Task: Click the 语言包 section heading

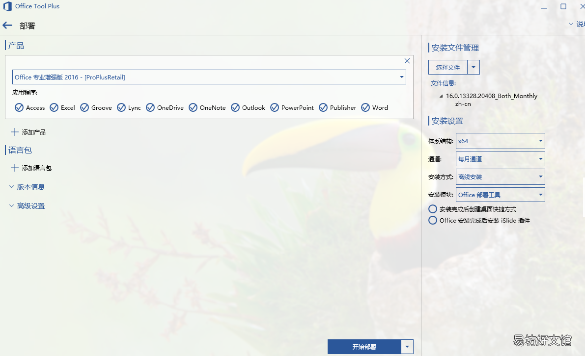Action: (20, 150)
